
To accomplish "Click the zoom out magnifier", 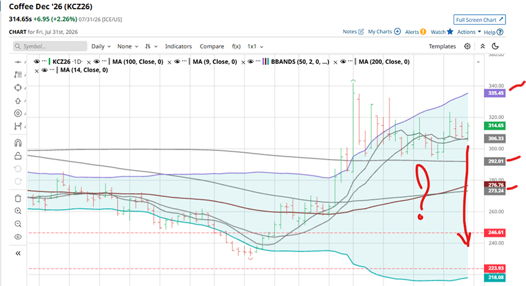I will coord(18,224).
